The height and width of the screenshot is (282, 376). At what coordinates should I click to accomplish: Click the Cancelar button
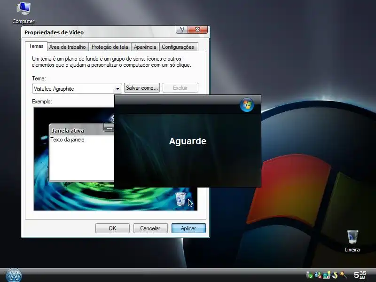click(150, 228)
